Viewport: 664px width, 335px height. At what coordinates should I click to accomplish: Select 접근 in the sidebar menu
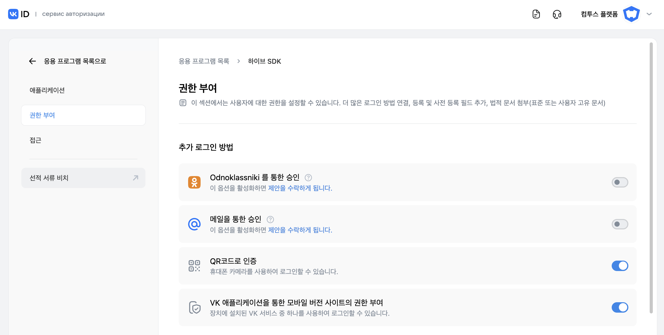[36, 140]
